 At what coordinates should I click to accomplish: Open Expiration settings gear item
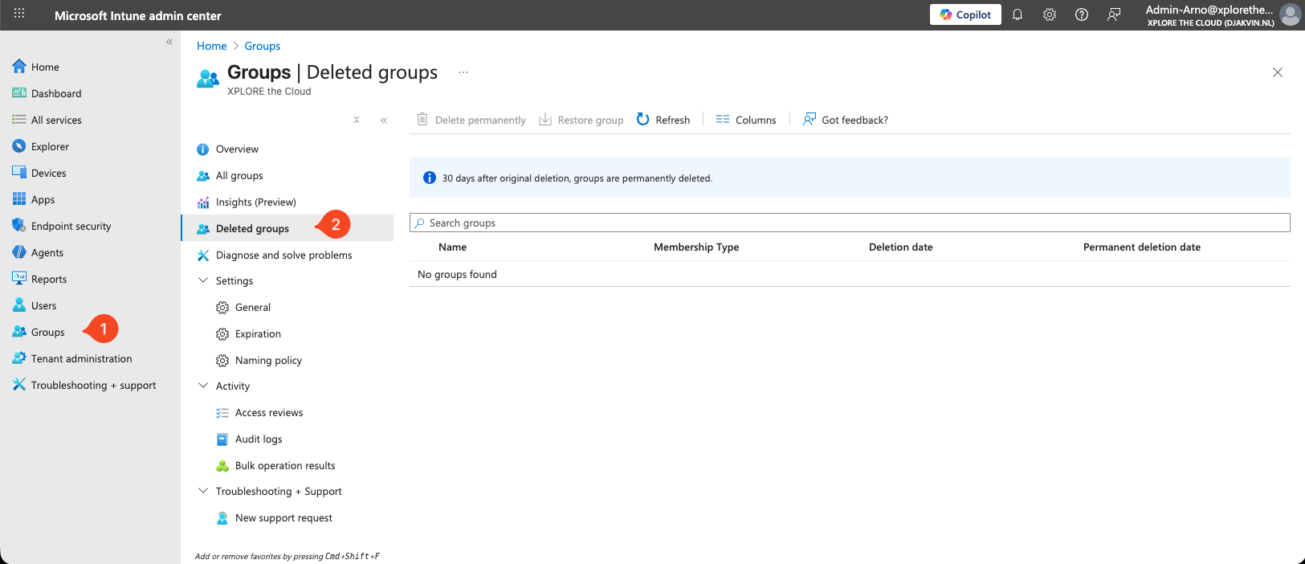click(222, 334)
